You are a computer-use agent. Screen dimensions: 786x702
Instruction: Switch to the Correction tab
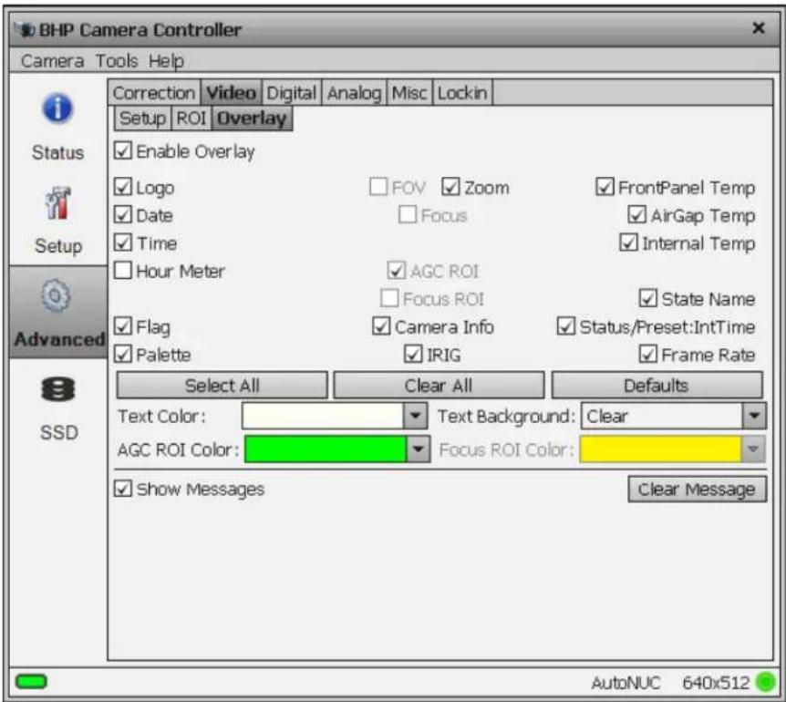tap(154, 93)
